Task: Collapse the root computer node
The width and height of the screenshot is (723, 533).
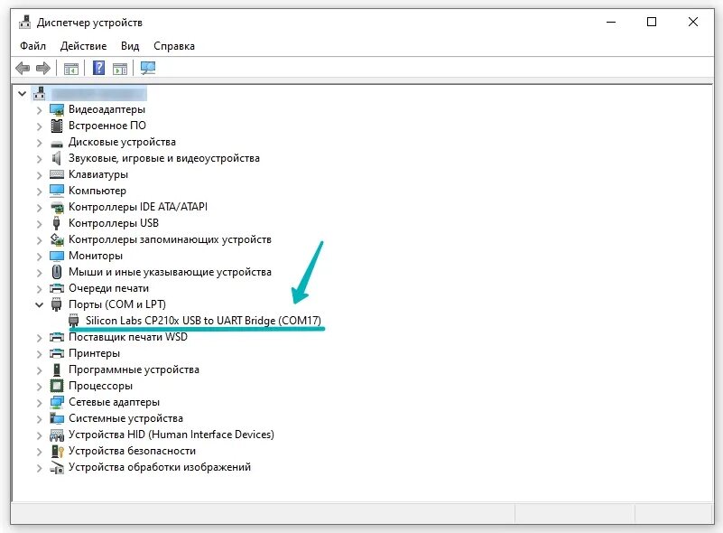Action: pos(23,94)
